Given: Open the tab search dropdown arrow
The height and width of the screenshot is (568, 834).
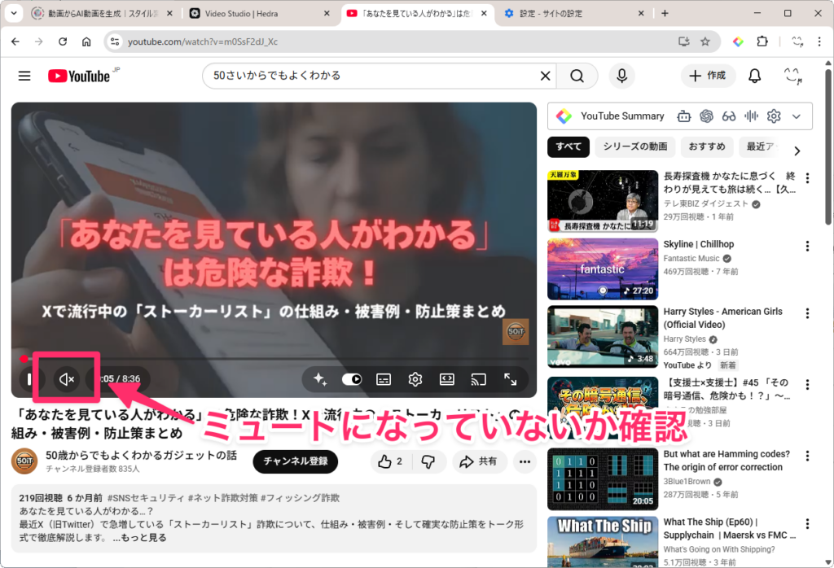Looking at the screenshot, I should [x=13, y=14].
